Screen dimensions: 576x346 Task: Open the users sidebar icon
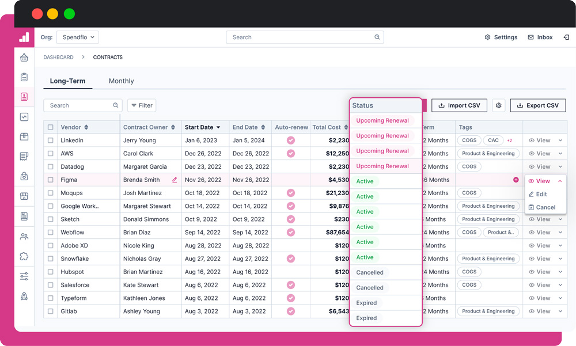point(24,236)
